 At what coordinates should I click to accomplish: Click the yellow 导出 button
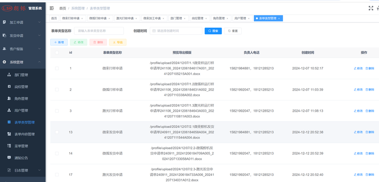117,42
